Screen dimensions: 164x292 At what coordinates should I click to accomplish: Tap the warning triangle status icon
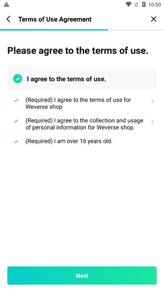click(6, 4)
